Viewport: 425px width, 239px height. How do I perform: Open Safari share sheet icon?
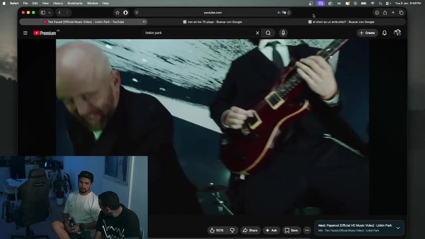(x=385, y=13)
